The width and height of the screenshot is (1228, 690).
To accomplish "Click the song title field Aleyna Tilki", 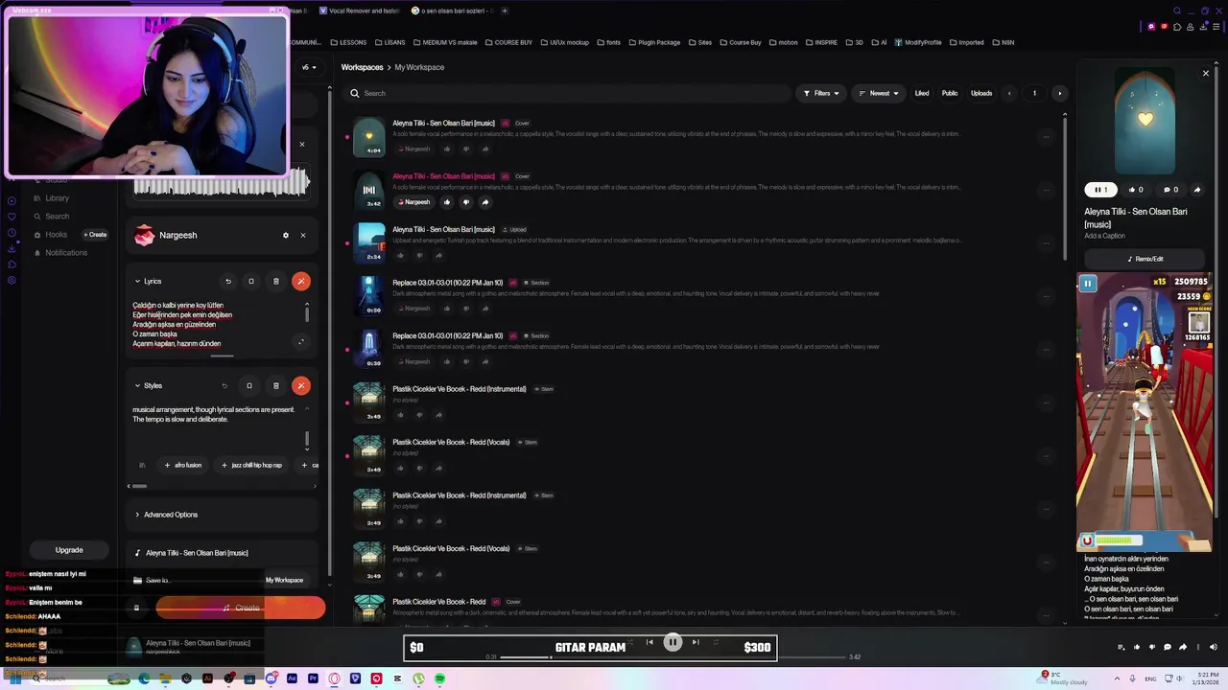I will [222, 553].
